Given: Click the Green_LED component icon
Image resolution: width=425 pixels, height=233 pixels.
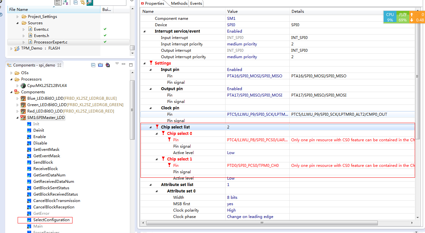Looking at the screenshot, I should tap(23, 105).
